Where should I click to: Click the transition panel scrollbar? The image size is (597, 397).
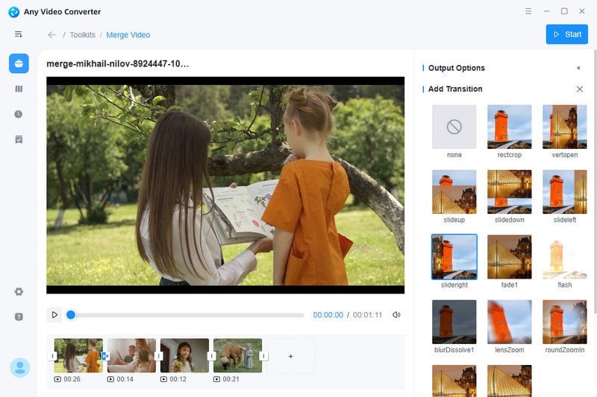[595, 182]
